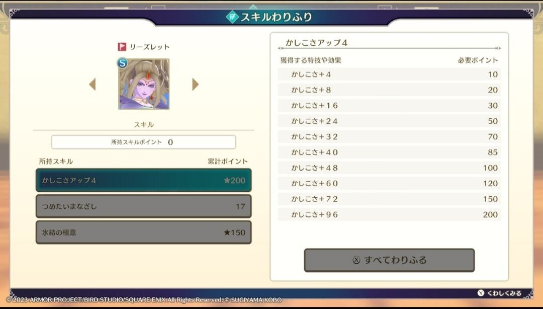Viewport: 543px width, 309px height.
Task: Click the かしこさ+48 row
Action: click(x=389, y=168)
